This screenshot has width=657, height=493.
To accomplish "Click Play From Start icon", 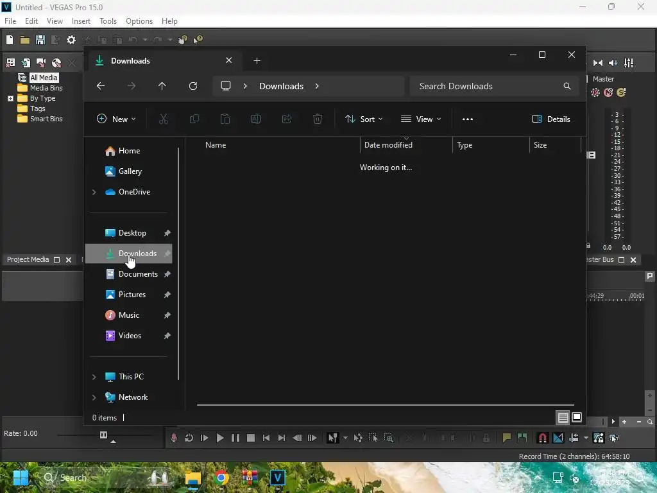I will [x=205, y=438].
